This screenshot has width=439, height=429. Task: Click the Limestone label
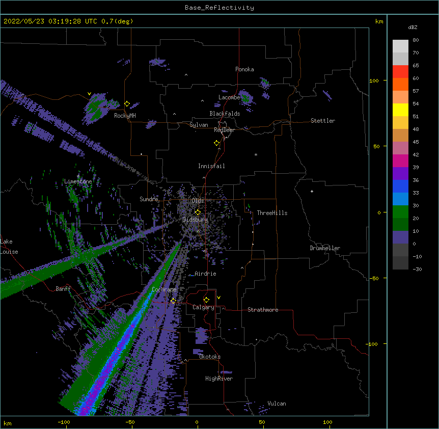(78, 181)
